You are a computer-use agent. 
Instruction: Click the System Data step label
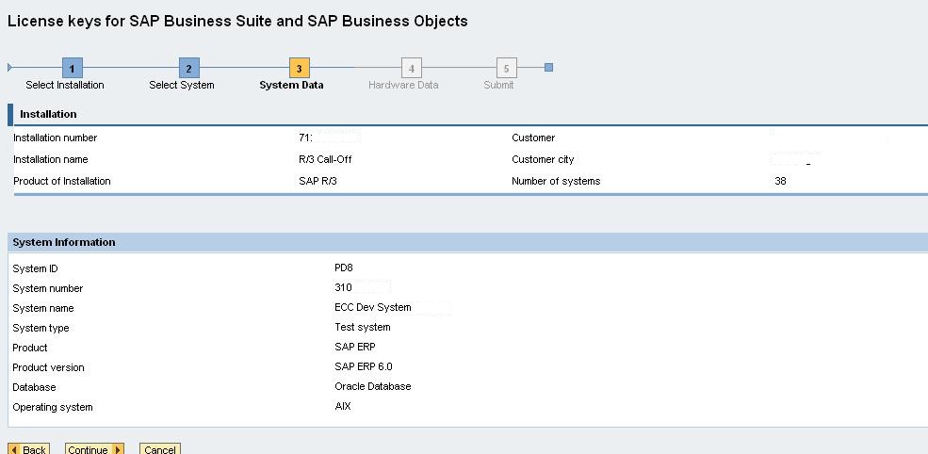(x=291, y=85)
